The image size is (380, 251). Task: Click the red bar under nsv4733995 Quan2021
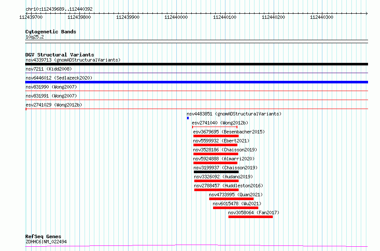tap(231, 199)
